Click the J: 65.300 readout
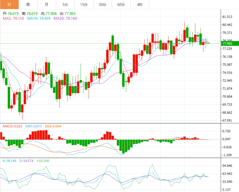The height and width of the screenshot is (192, 239). (44, 161)
